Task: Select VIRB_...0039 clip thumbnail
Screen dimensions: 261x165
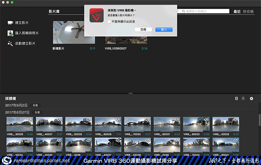Action: 167,145
